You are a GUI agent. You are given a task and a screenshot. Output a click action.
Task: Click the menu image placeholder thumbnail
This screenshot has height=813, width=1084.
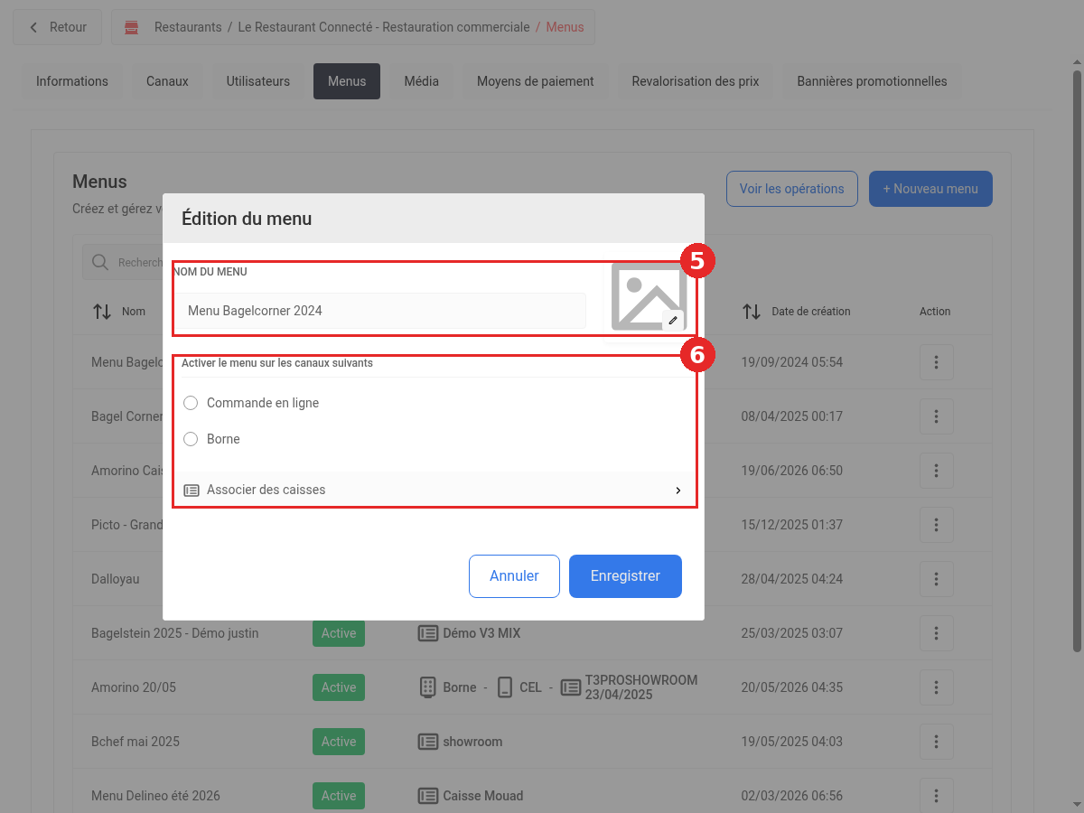(x=649, y=296)
